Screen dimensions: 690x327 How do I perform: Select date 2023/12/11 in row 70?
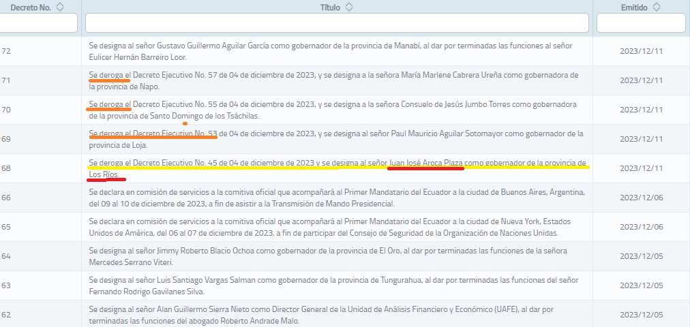(641, 110)
